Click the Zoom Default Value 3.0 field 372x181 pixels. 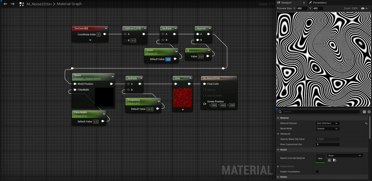pyautogui.click(x=168, y=59)
